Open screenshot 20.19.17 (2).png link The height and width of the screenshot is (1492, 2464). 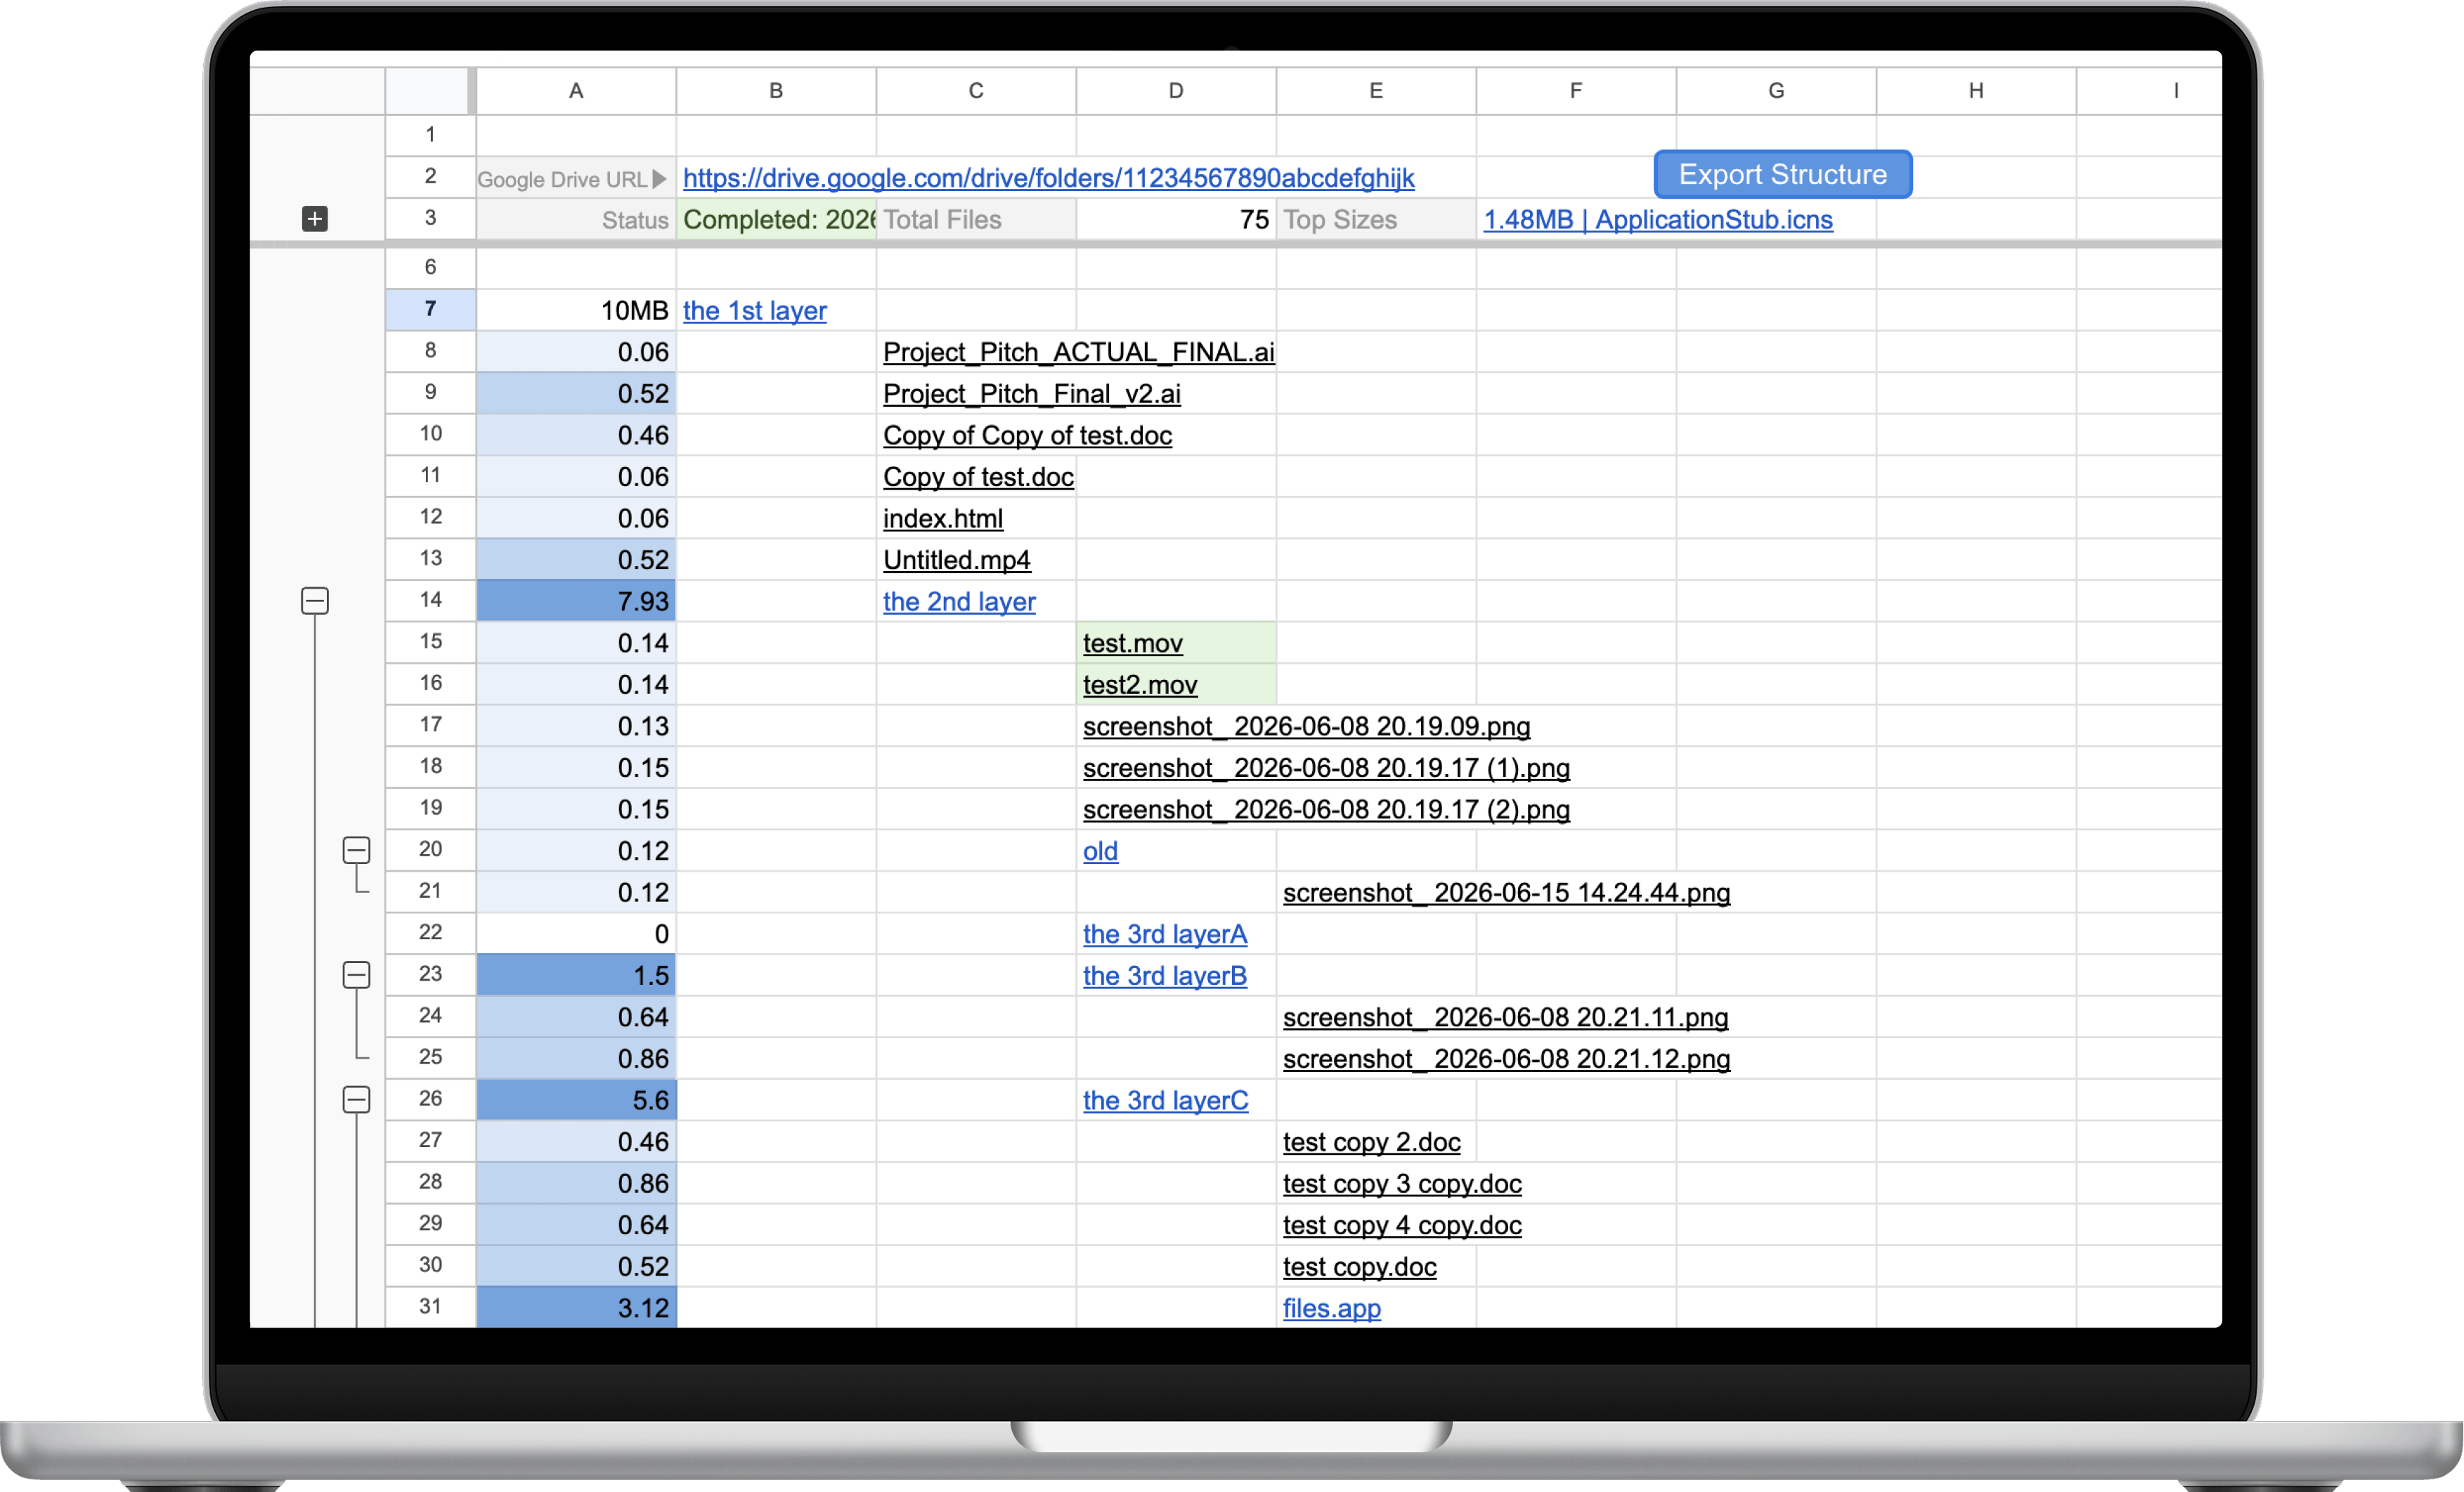[x=1326, y=809]
